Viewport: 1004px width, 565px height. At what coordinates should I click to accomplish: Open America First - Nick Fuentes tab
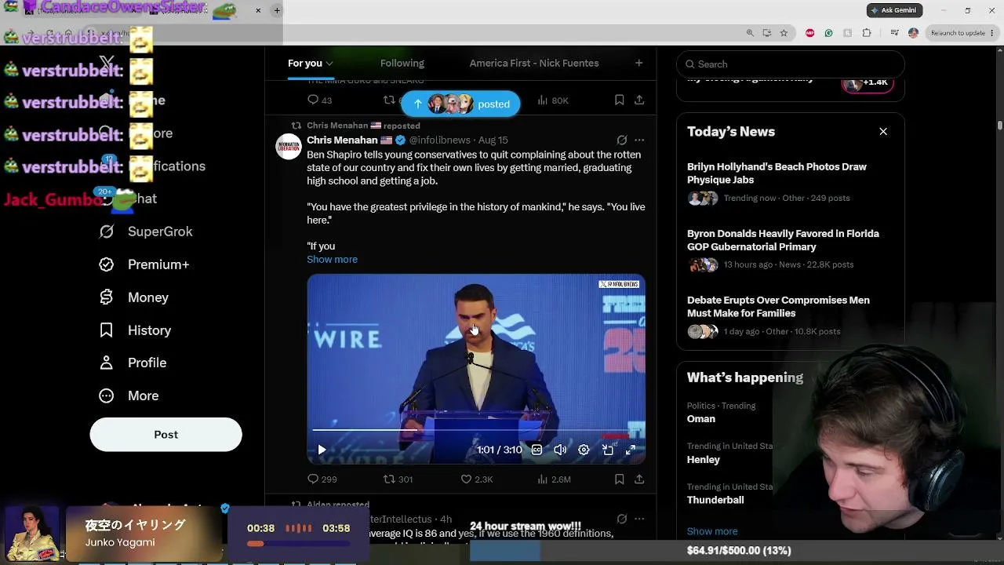534,63
